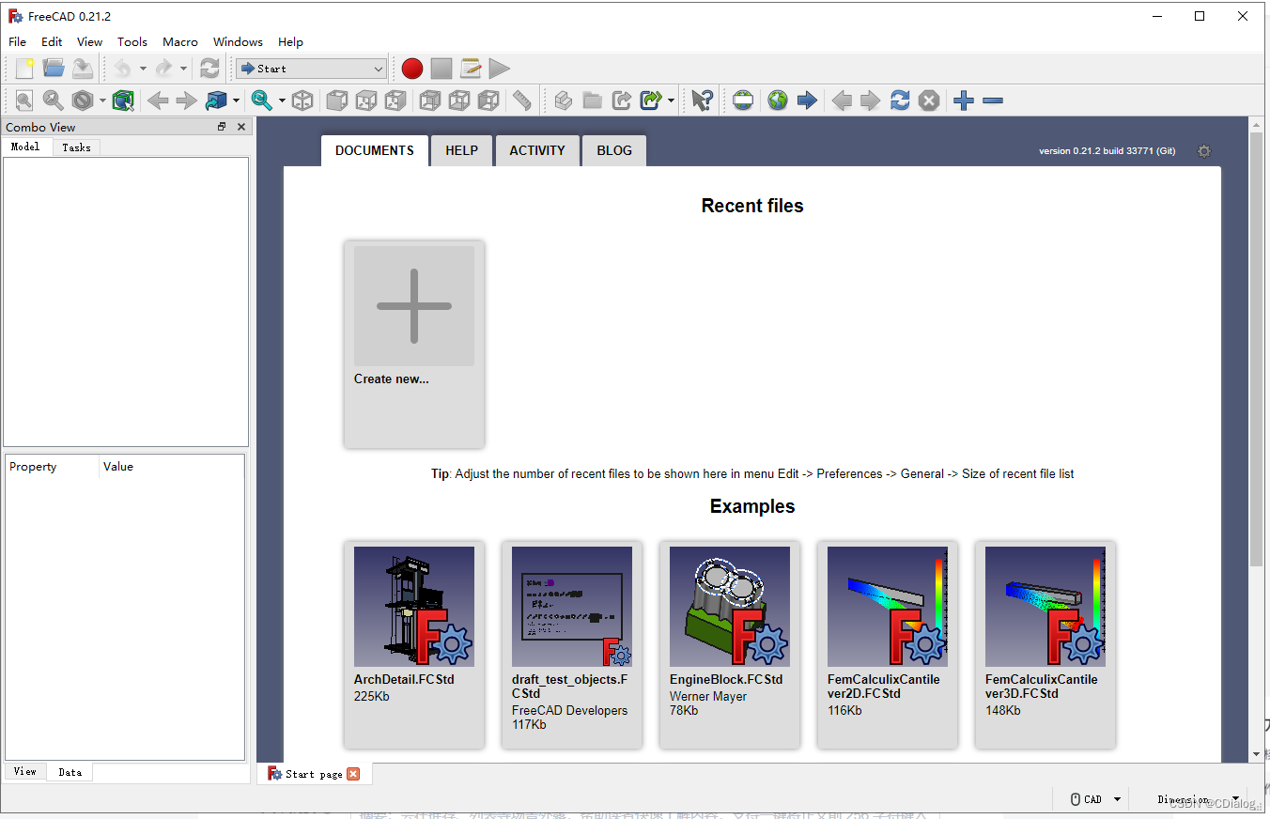Switch to the ACTIVITY tab
Screen dimensions: 1270x819
[x=537, y=150]
